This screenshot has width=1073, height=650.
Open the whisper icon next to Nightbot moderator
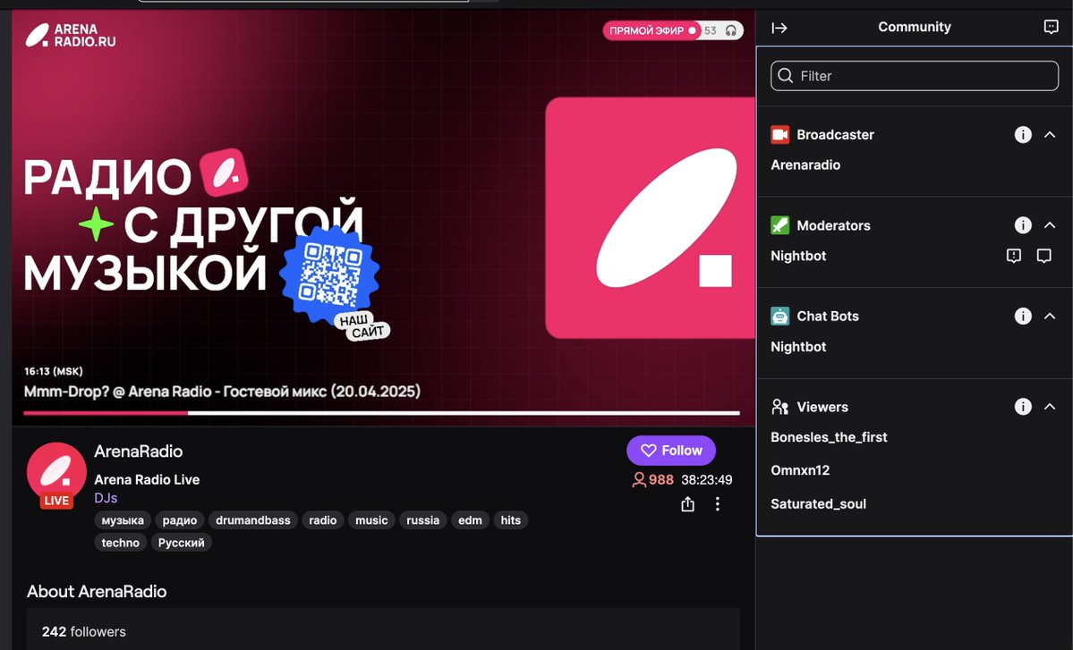pyautogui.click(x=1043, y=256)
